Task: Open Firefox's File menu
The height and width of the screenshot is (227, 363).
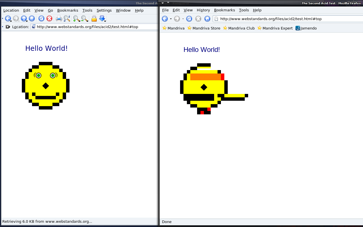Action: pos(165,10)
